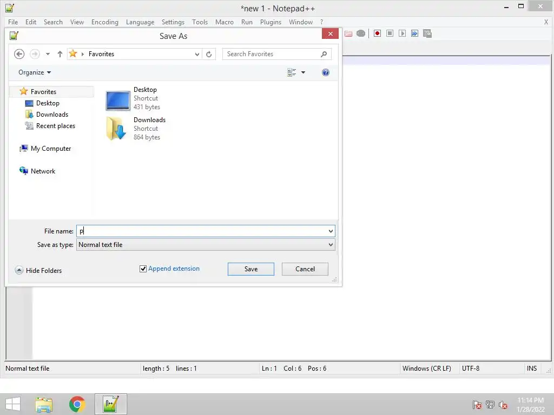Select Recent places in navigation pane
The height and width of the screenshot is (415, 554).
(56, 125)
